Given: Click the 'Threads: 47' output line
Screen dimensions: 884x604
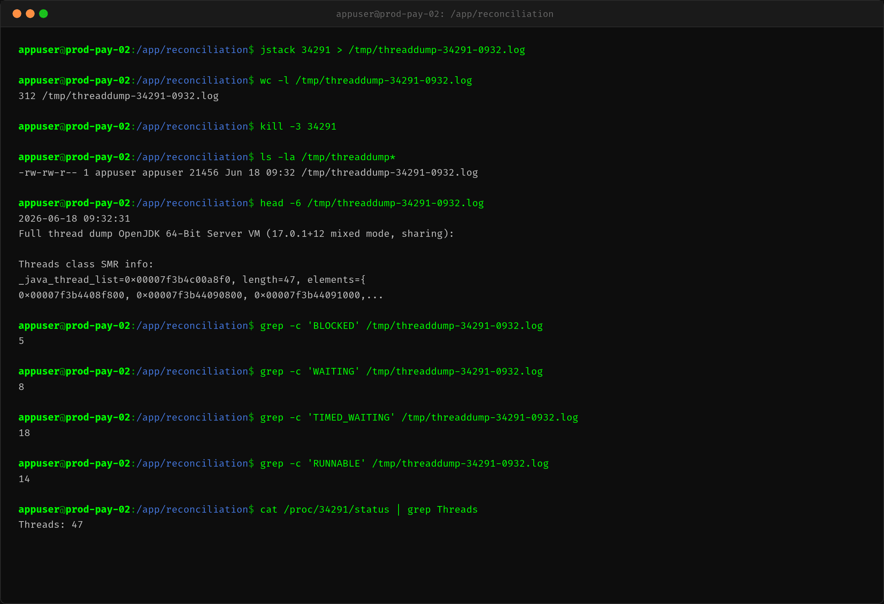Looking at the screenshot, I should click(50, 524).
